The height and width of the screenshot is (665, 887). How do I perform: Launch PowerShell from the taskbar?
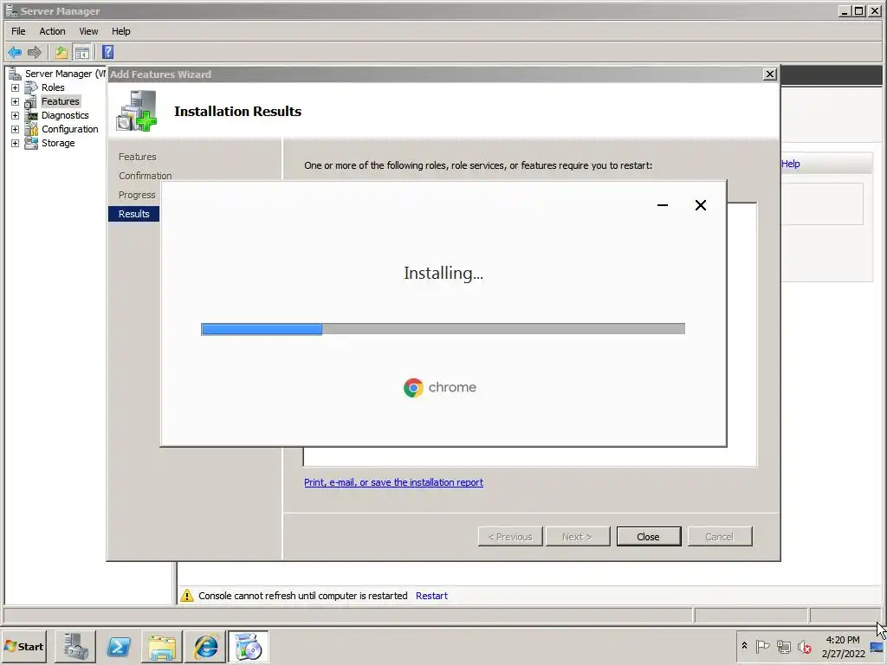pos(119,646)
